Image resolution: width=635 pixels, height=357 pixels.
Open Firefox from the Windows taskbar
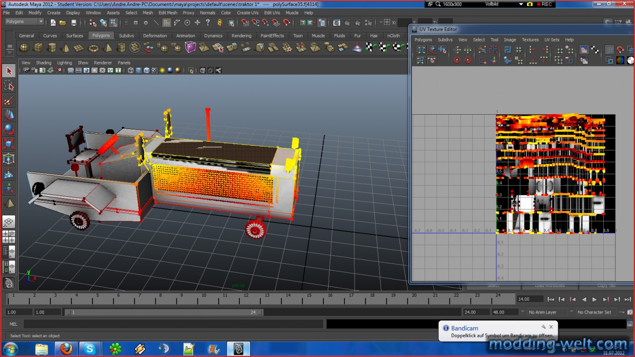(66, 349)
